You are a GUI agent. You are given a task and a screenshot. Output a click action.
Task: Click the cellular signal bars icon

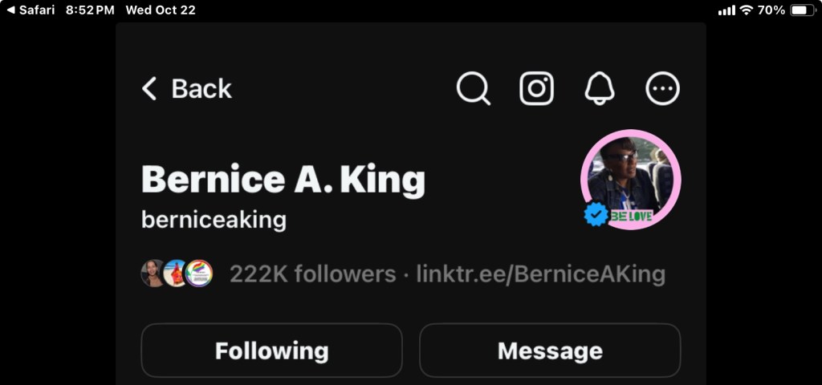726,10
